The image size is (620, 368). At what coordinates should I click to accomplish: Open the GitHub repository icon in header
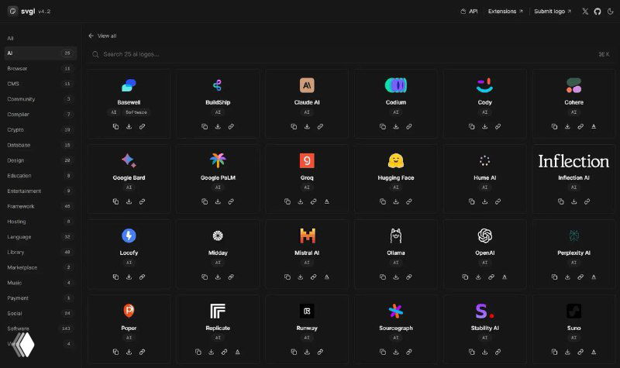coord(596,12)
